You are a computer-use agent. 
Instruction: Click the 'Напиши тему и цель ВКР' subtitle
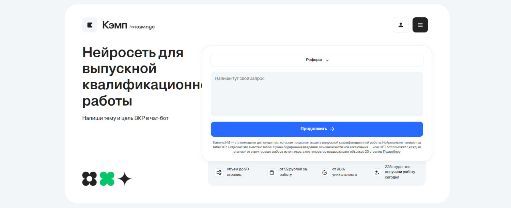point(125,118)
